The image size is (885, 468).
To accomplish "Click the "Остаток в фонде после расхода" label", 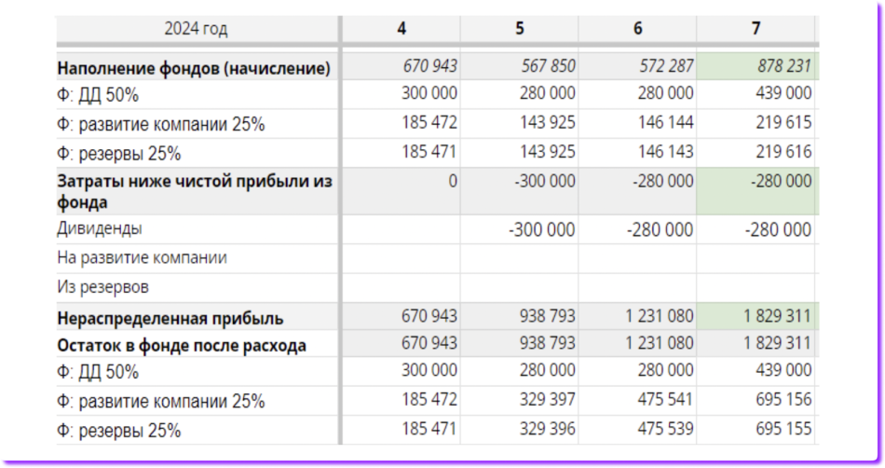I will point(182,346).
